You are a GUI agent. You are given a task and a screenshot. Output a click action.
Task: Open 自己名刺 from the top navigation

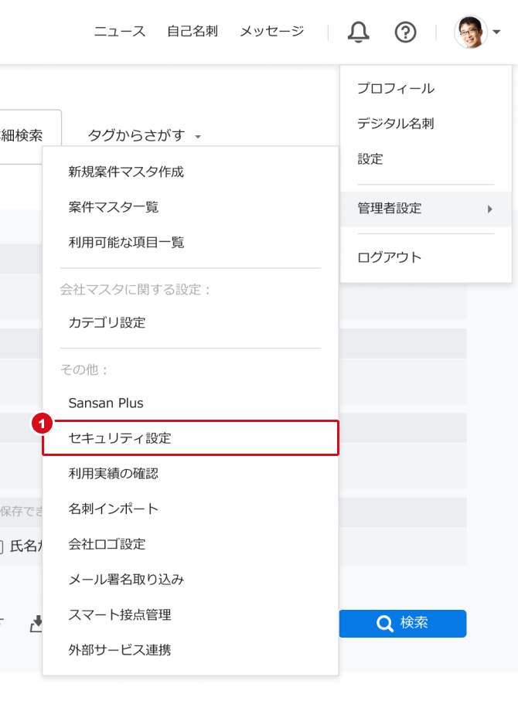coord(191,32)
